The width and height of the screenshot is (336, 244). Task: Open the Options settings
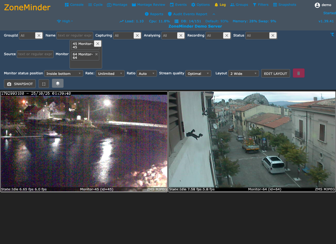click(200, 4)
